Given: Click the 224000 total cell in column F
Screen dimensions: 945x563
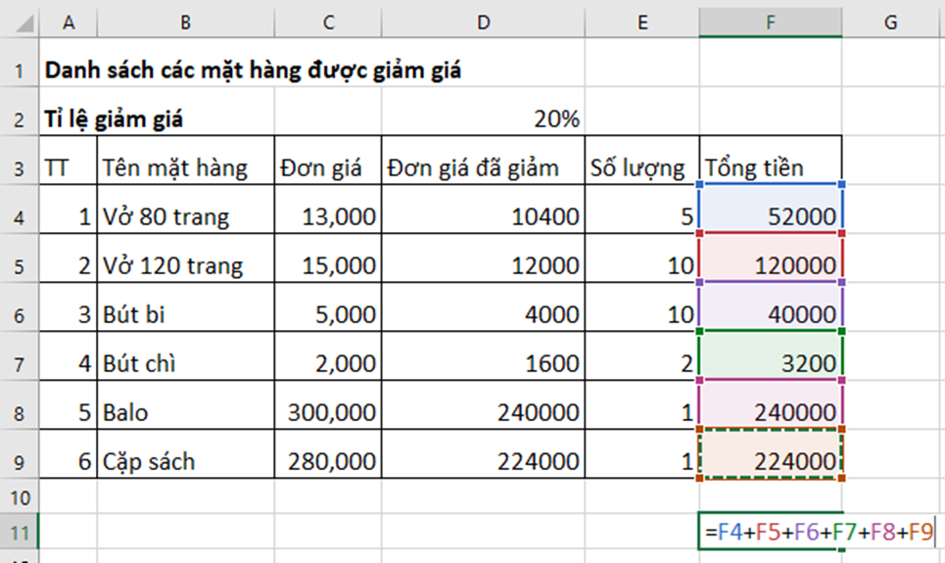Looking at the screenshot, I should pos(771,454).
